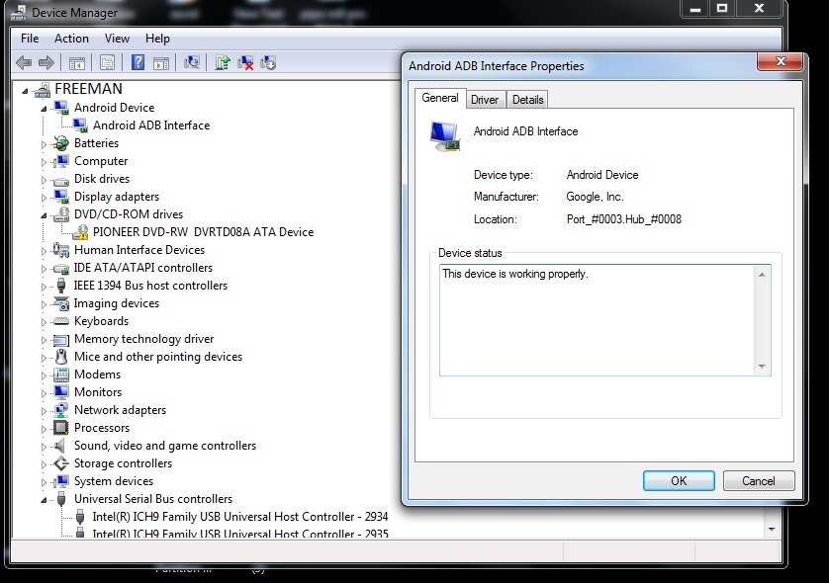Click the Batteries category icon

coord(61,143)
